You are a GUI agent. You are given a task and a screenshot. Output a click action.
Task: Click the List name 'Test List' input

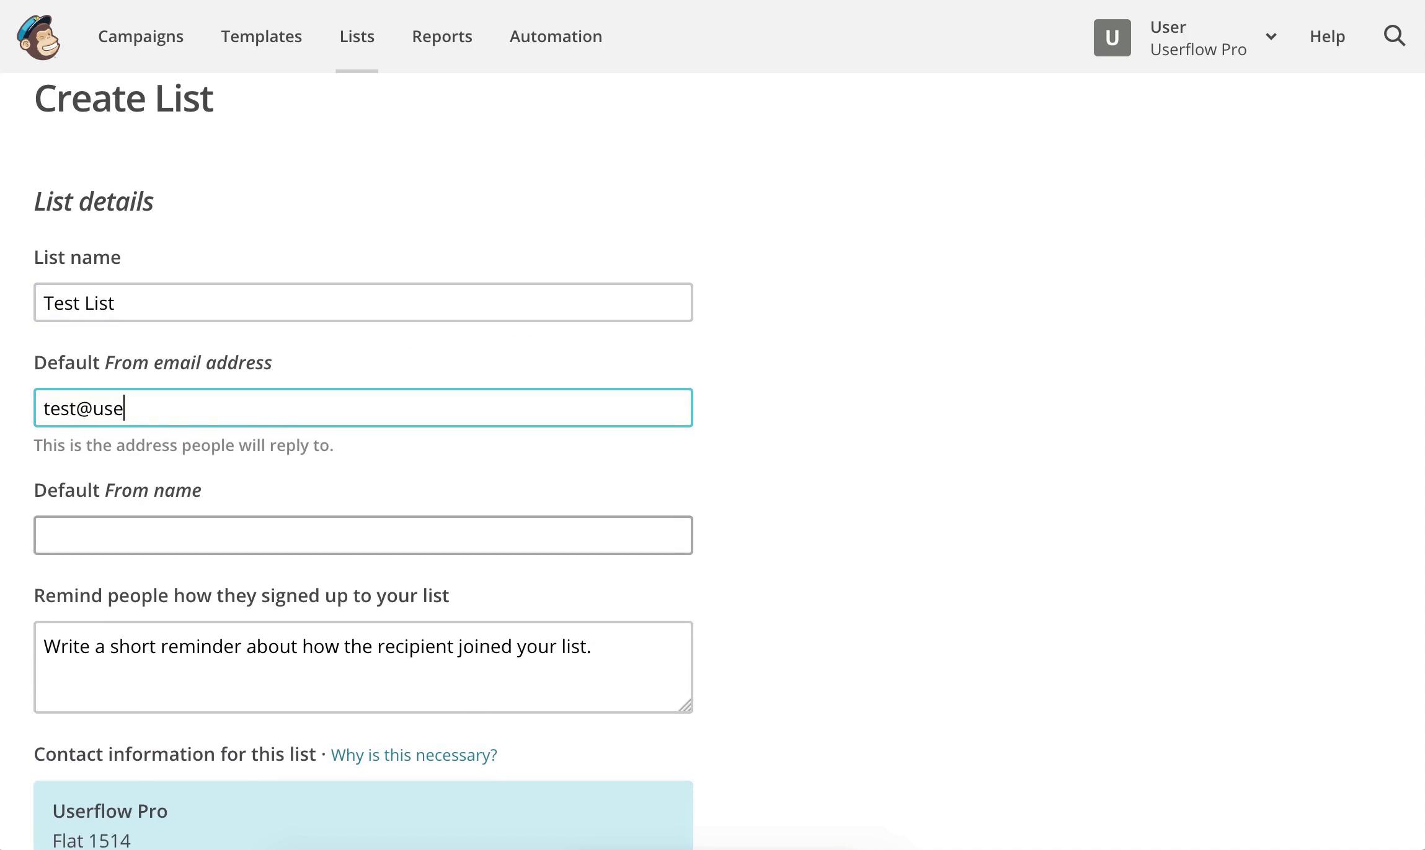tap(363, 302)
